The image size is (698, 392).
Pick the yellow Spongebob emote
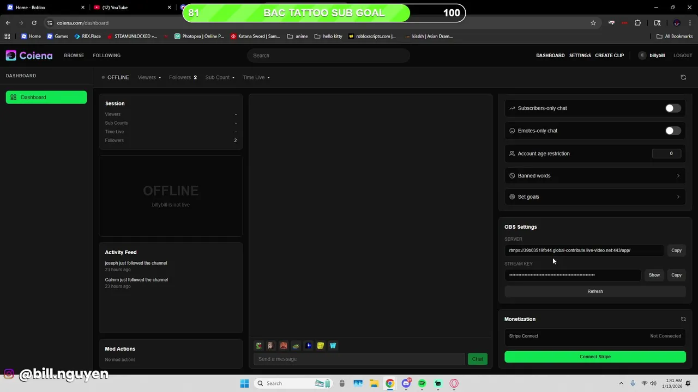(x=321, y=345)
